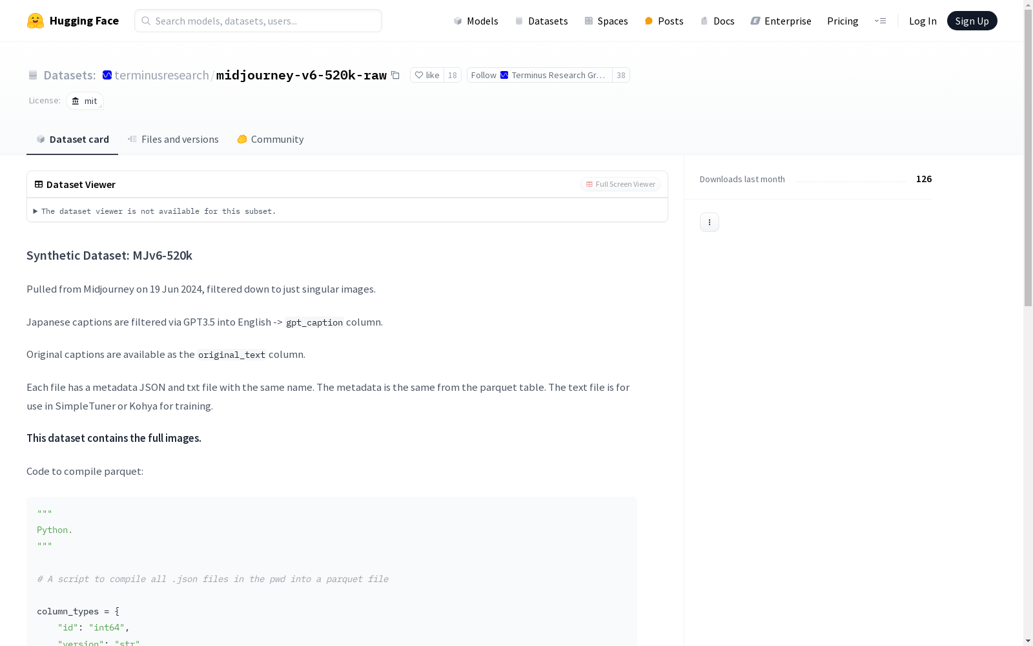Click 'This dataset contains the full images.' text

pos(114,438)
